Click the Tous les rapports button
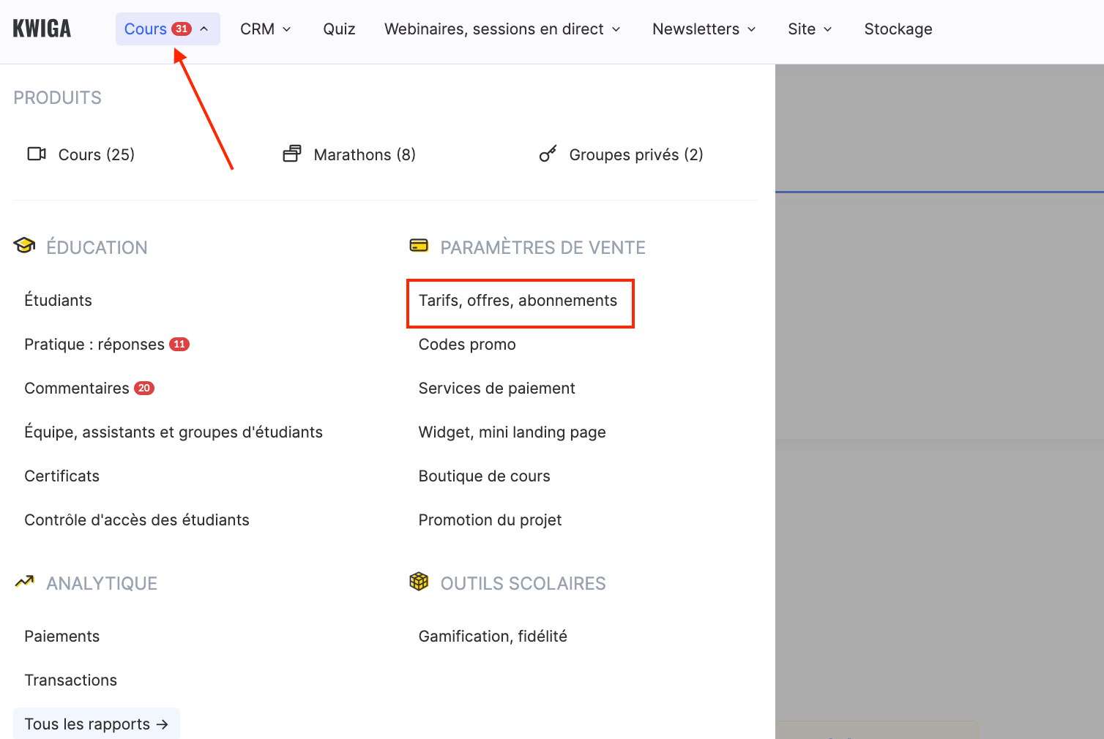This screenshot has width=1104, height=739. coord(96,724)
